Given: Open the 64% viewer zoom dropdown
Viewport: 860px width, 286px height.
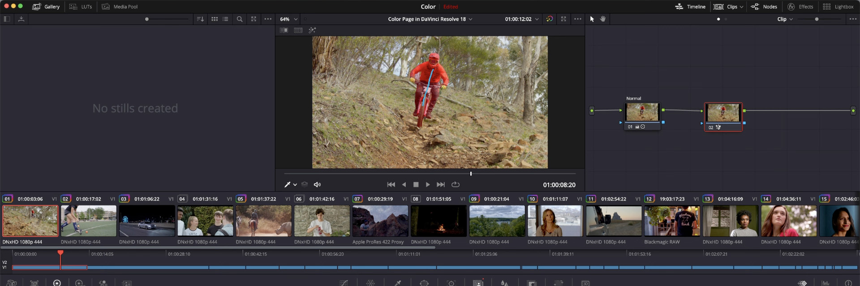Looking at the screenshot, I should point(288,19).
